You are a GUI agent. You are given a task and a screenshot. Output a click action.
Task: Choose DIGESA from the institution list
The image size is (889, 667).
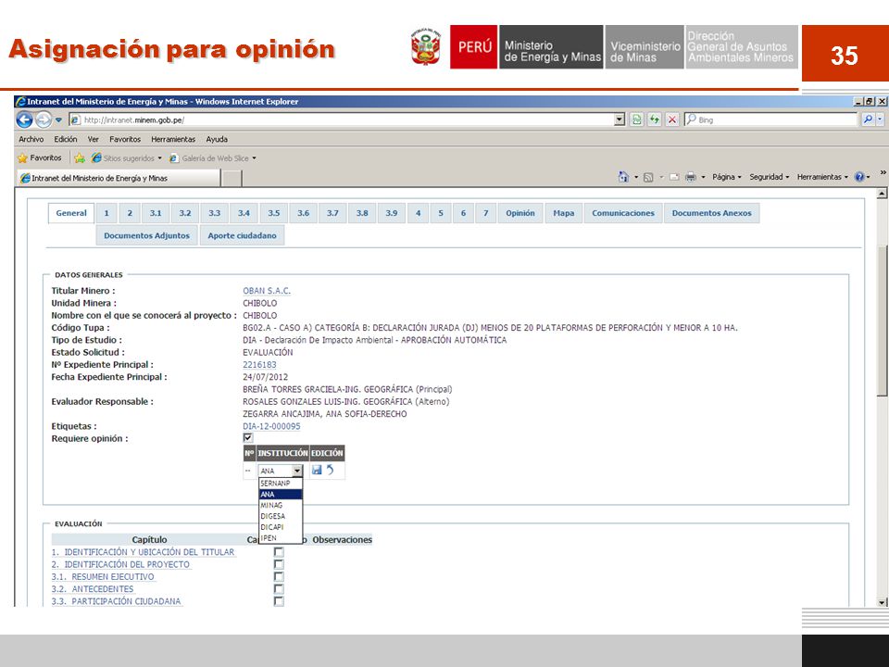tap(281, 516)
